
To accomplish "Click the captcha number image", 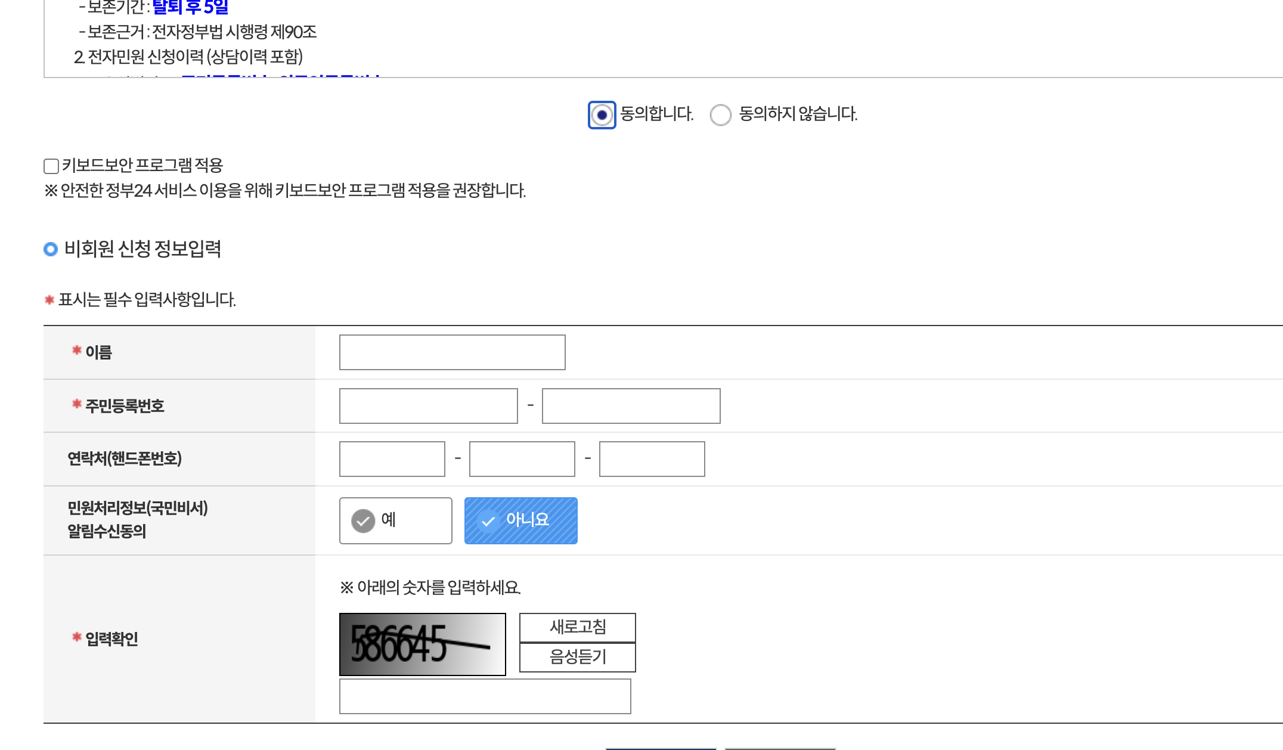I will click(x=422, y=644).
